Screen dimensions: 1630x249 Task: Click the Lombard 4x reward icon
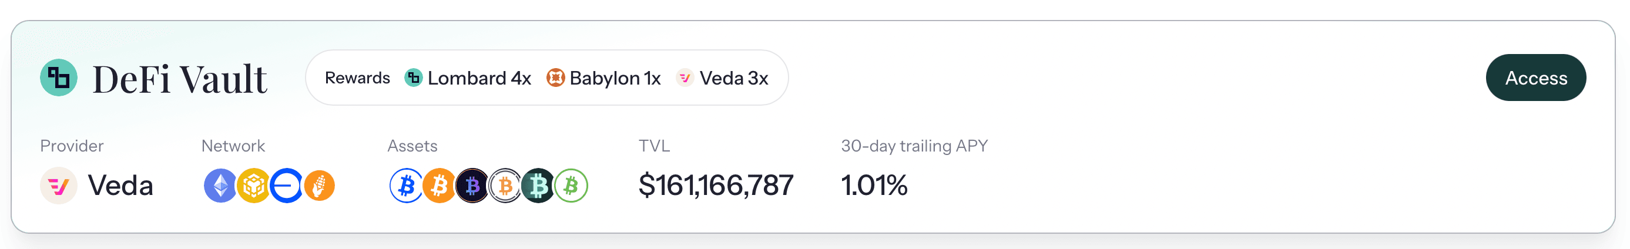(x=413, y=78)
